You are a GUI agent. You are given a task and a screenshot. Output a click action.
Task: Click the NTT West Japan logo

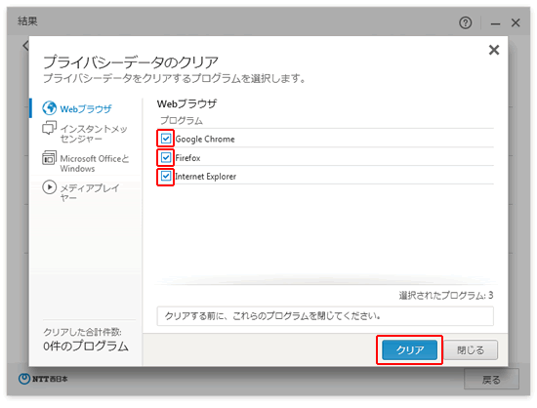[43, 379]
